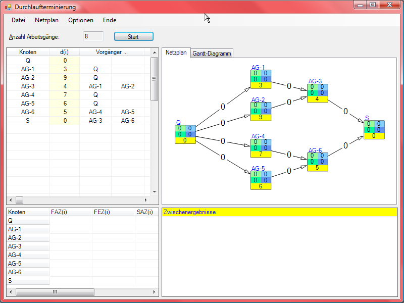The height and width of the screenshot is (303, 404).
Task: Select the AG-2 node box in diagram
Action: [x=261, y=111]
